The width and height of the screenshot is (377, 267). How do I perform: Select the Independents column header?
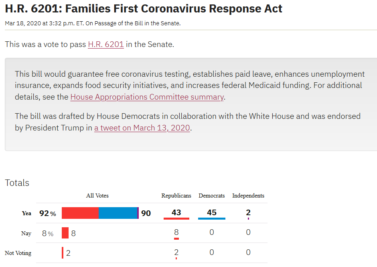[x=248, y=196]
